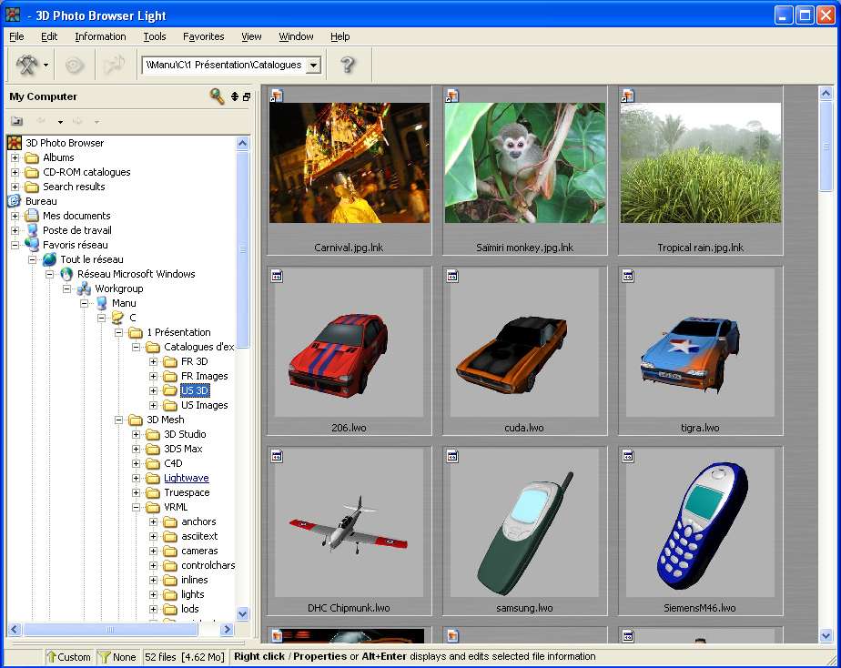
Task: Click the thumbnail pane vertical scrollbar thumb
Action: point(826,146)
